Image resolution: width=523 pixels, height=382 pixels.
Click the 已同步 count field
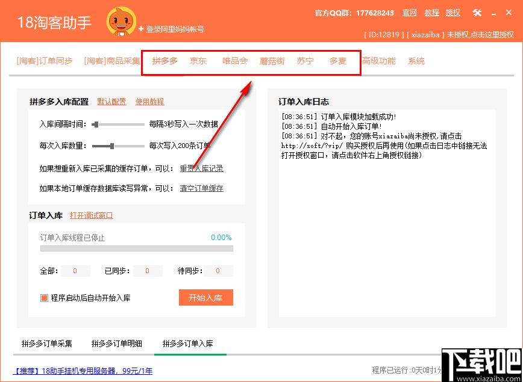[148, 271]
